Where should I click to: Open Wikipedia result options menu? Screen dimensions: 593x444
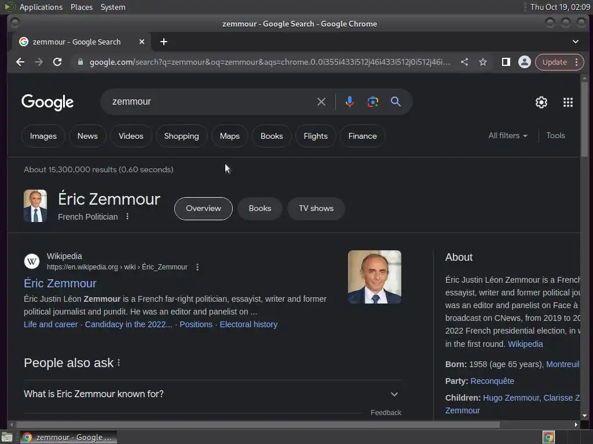(197, 267)
